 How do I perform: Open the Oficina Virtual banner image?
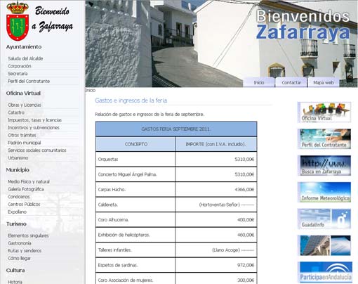[x=324, y=112]
